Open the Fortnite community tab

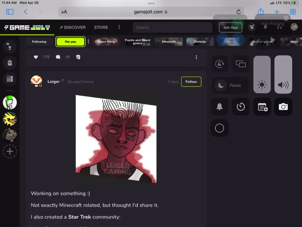click(x=200, y=41)
